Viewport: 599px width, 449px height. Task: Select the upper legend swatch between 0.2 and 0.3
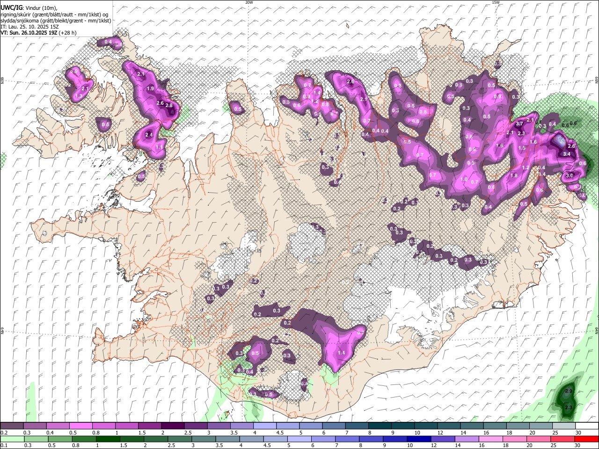pyautogui.click(x=12, y=426)
